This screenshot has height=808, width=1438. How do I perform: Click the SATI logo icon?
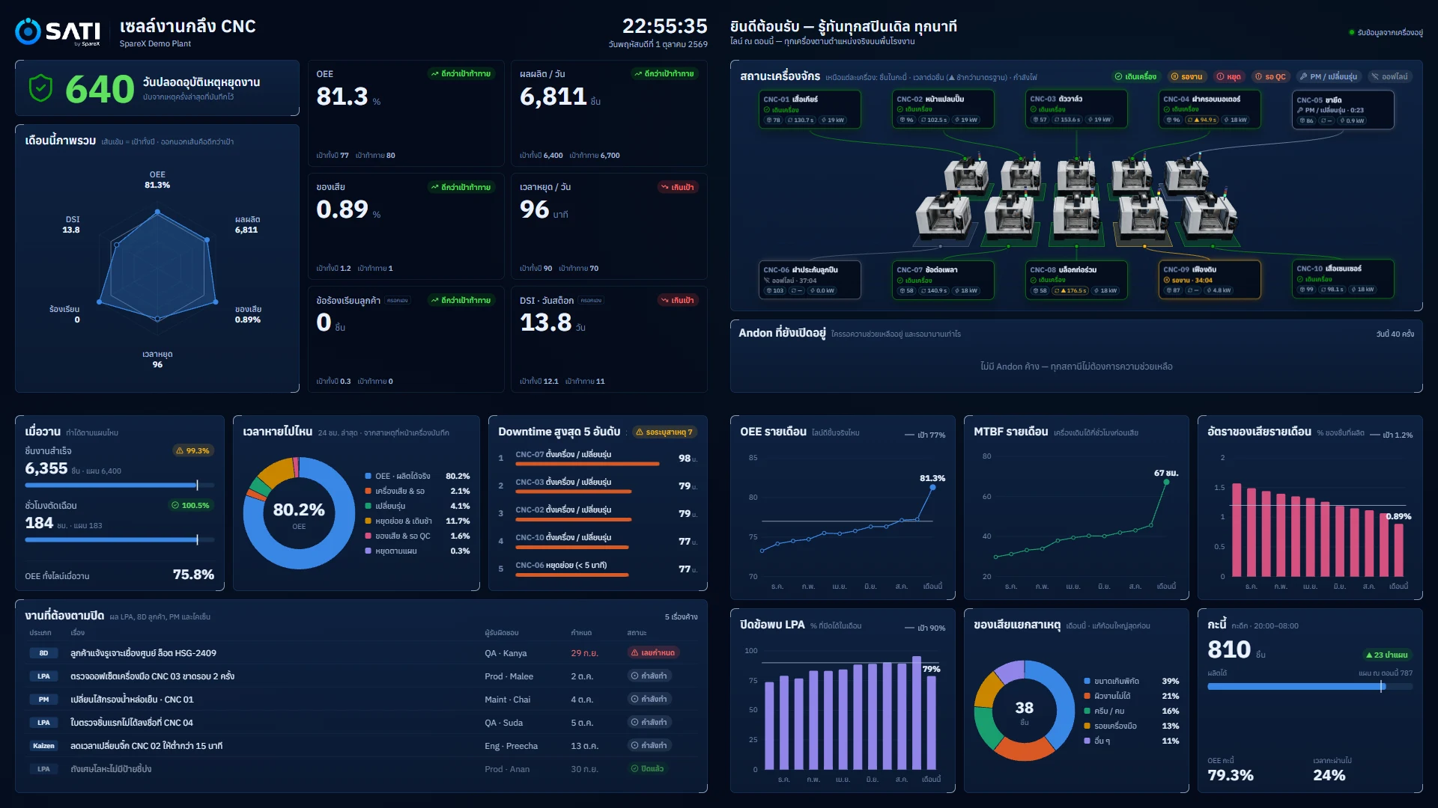tap(28, 31)
